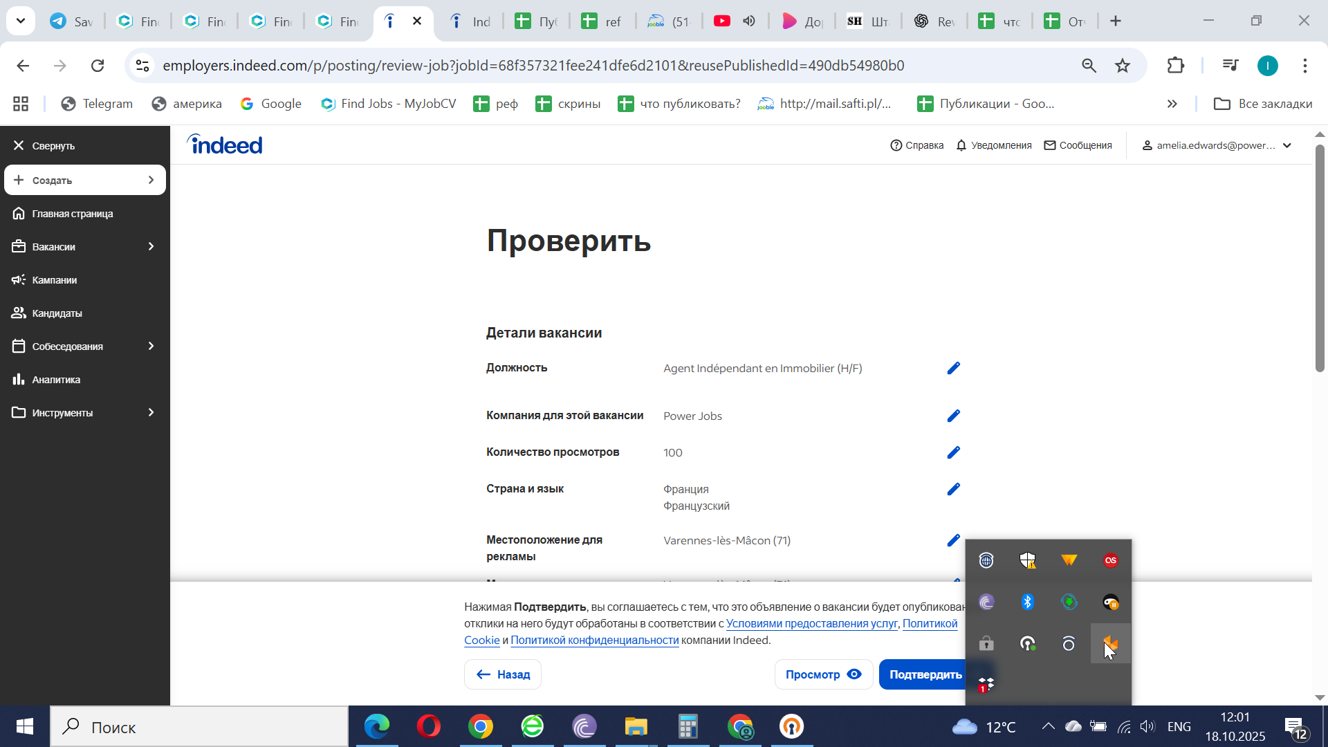Screen dimensions: 1328x747
Task: Go to Кандидаты in the sidebar
Action: 57,313
